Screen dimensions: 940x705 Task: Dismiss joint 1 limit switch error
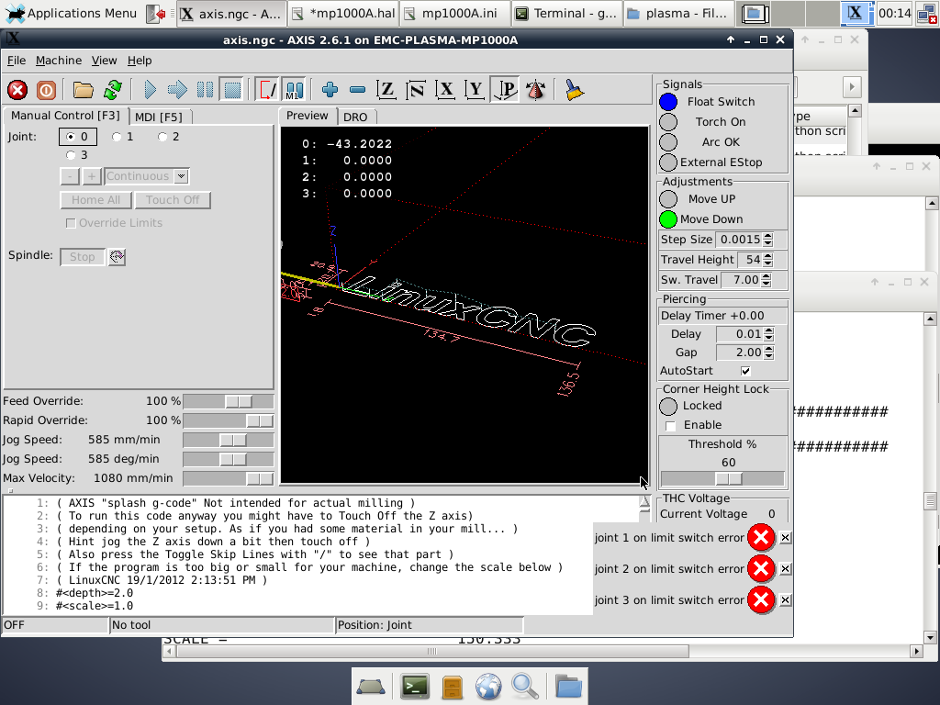click(x=785, y=538)
